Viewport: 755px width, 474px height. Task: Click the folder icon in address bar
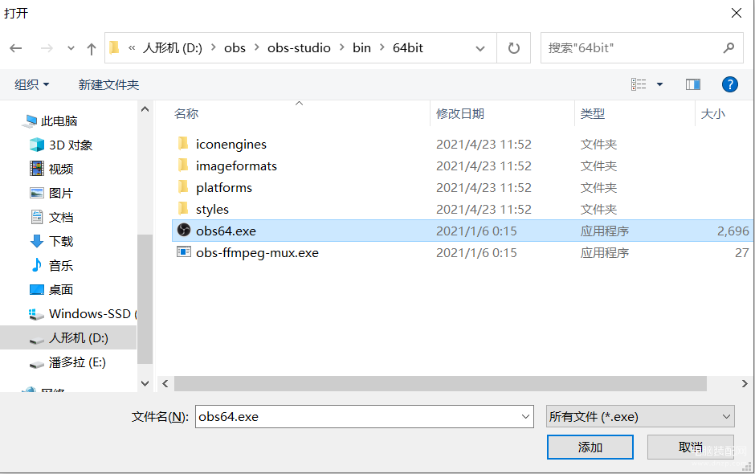(114, 47)
